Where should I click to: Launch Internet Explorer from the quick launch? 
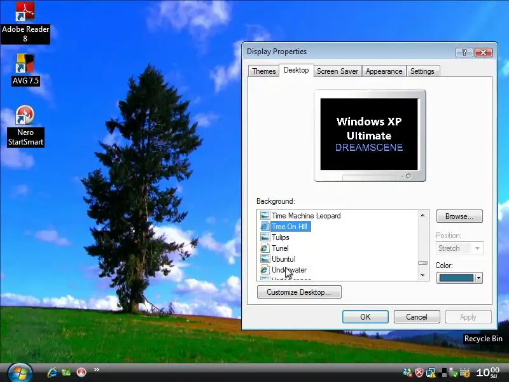point(52,372)
